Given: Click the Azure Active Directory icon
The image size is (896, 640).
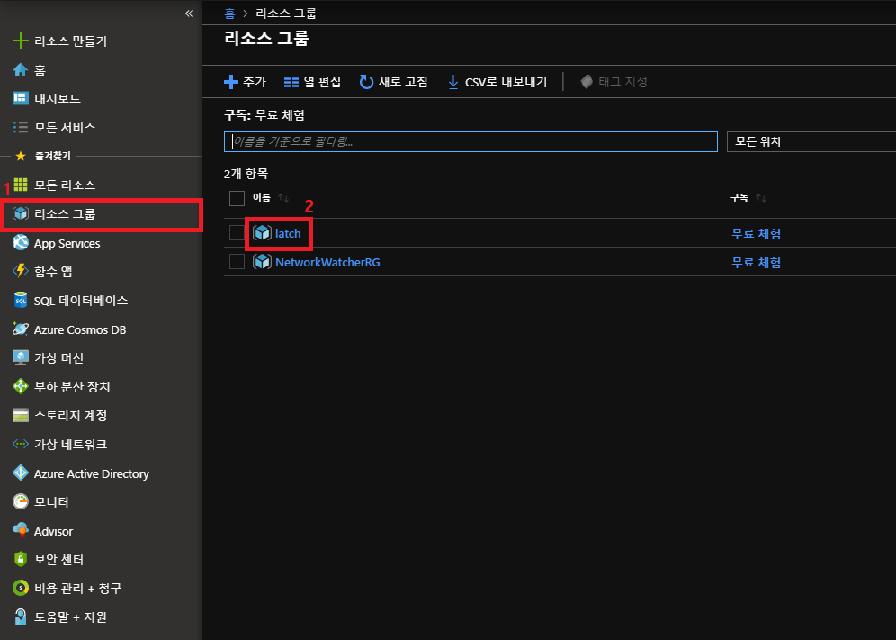Looking at the screenshot, I should pyautogui.click(x=20, y=473).
